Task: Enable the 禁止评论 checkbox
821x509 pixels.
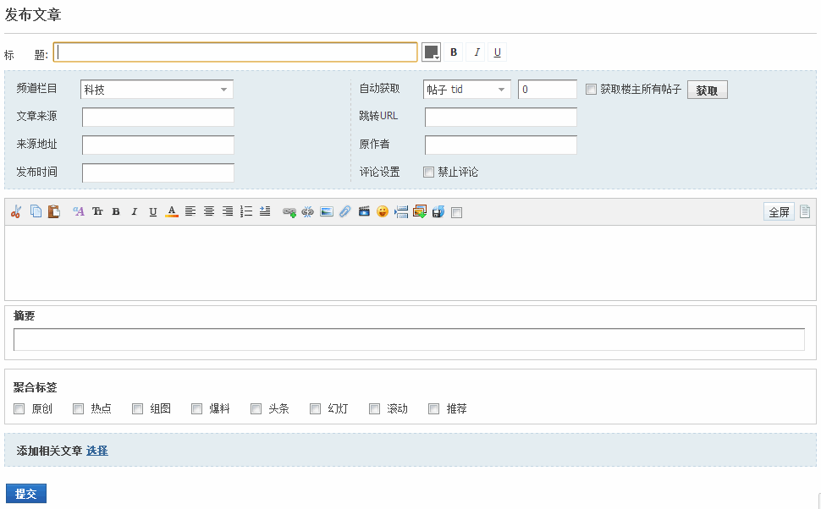Action: 429,172
